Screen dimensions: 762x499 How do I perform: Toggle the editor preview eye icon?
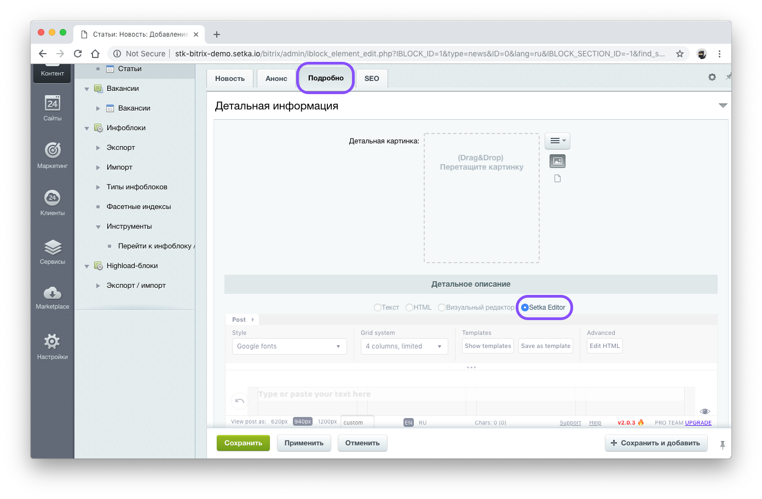(705, 411)
